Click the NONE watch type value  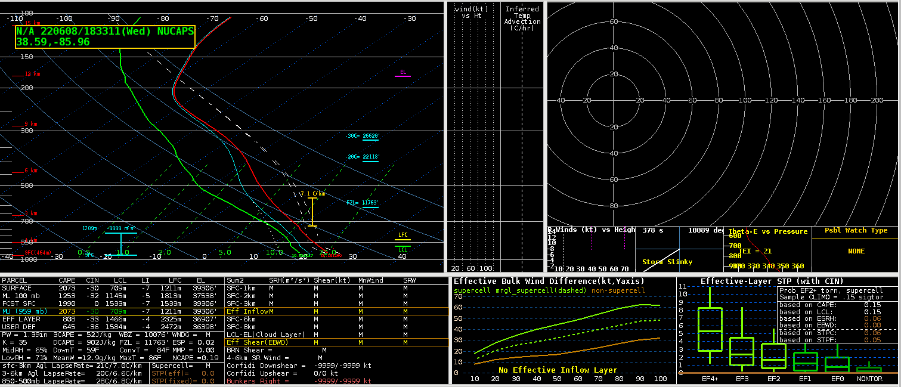(856, 252)
